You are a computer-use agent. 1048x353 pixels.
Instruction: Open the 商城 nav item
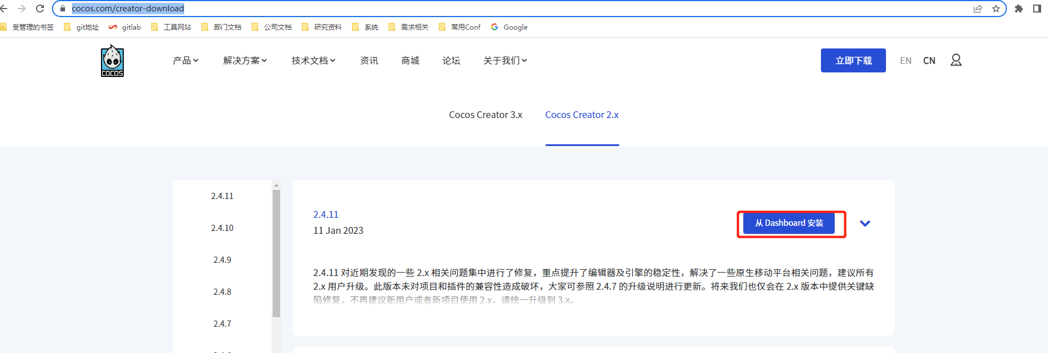click(x=410, y=60)
